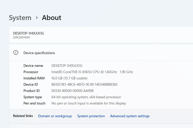Open the Domain or workgroup link
The height and width of the screenshot is (128, 193).
(x=55, y=116)
